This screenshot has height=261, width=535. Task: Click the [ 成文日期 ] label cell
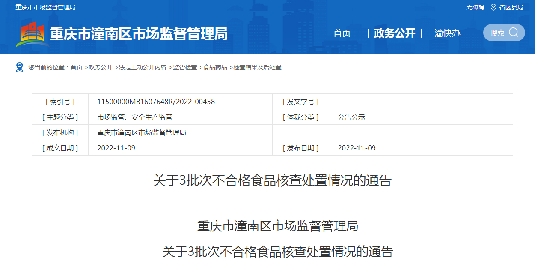point(60,148)
